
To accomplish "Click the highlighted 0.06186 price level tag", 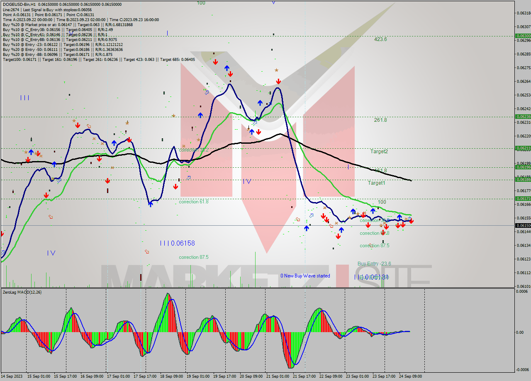I will [x=522, y=180].
